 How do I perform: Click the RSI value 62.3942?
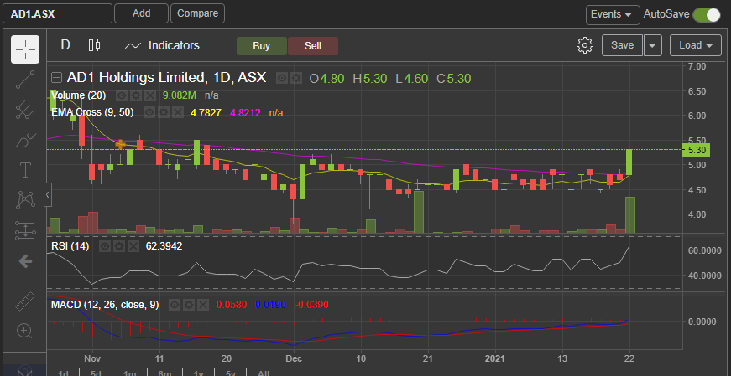pos(164,246)
